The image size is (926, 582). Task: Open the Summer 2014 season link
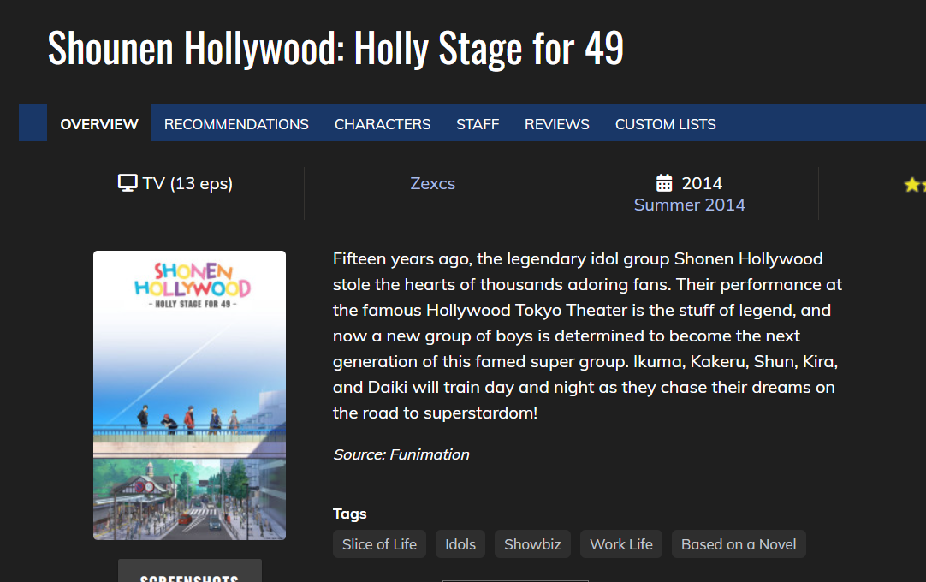pos(690,205)
